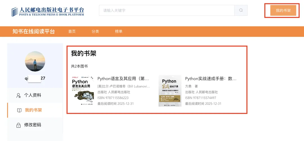Open the title link Python语言及其应用（第…

(123, 79)
